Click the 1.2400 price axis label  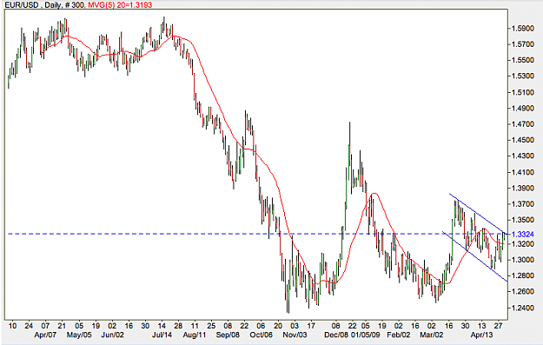523,308
